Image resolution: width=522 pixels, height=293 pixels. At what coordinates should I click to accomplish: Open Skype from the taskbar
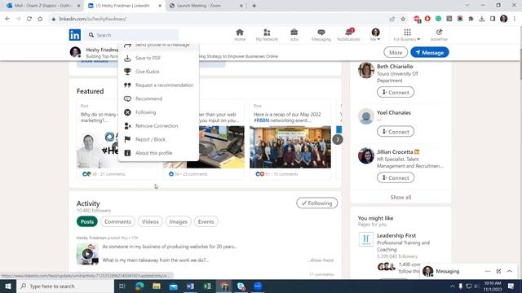tap(241, 286)
